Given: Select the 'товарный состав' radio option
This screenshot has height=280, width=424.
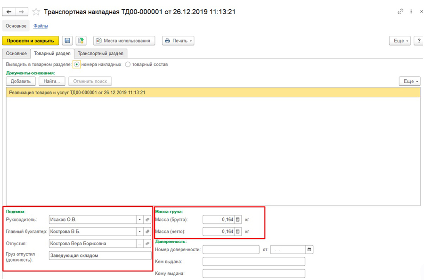Looking at the screenshot, I should pyautogui.click(x=128, y=65).
